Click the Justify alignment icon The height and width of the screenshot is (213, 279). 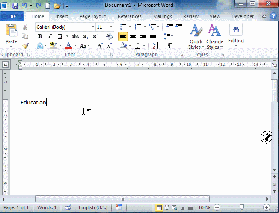(153, 36)
